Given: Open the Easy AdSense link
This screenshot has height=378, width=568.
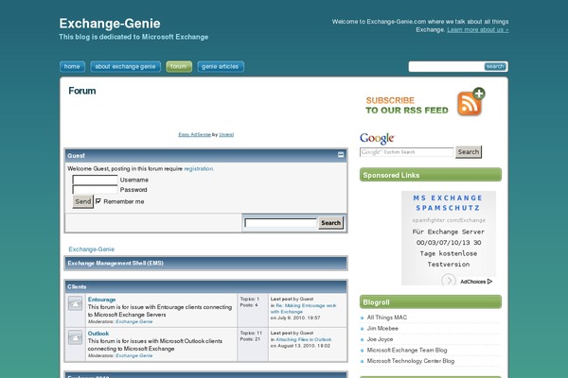Looking at the screenshot, I should click(x=194, y=134).
